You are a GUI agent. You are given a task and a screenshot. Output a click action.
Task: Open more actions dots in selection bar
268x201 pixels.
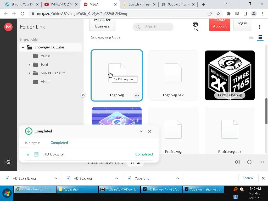262,162
